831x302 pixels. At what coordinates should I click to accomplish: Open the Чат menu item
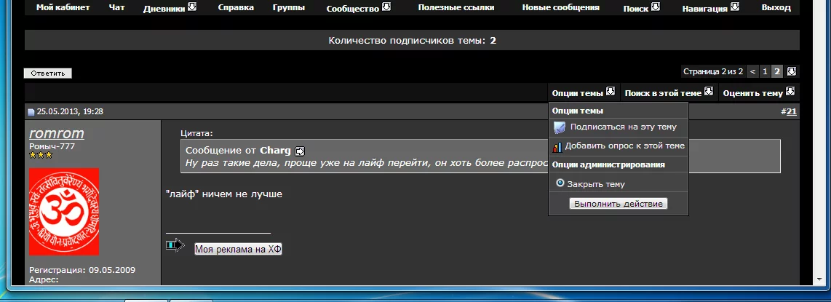point(116,7)
